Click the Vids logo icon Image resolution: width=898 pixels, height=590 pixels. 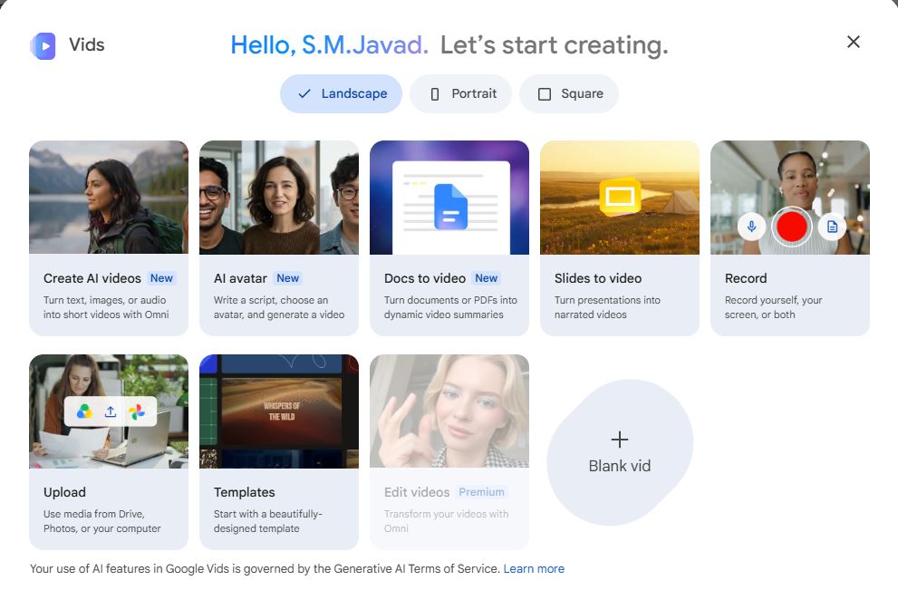(x=43, y=46)
